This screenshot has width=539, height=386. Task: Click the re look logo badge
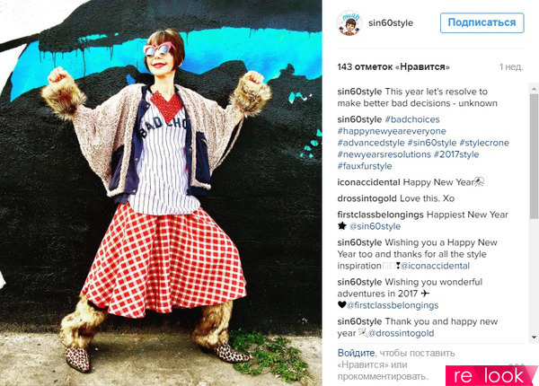click(492, 376)
